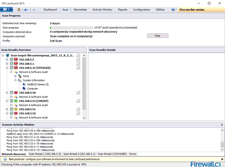225x167 pixels.
Task: Click the red status icon of 192.168.5.5
Action: (x=16, y=59)
